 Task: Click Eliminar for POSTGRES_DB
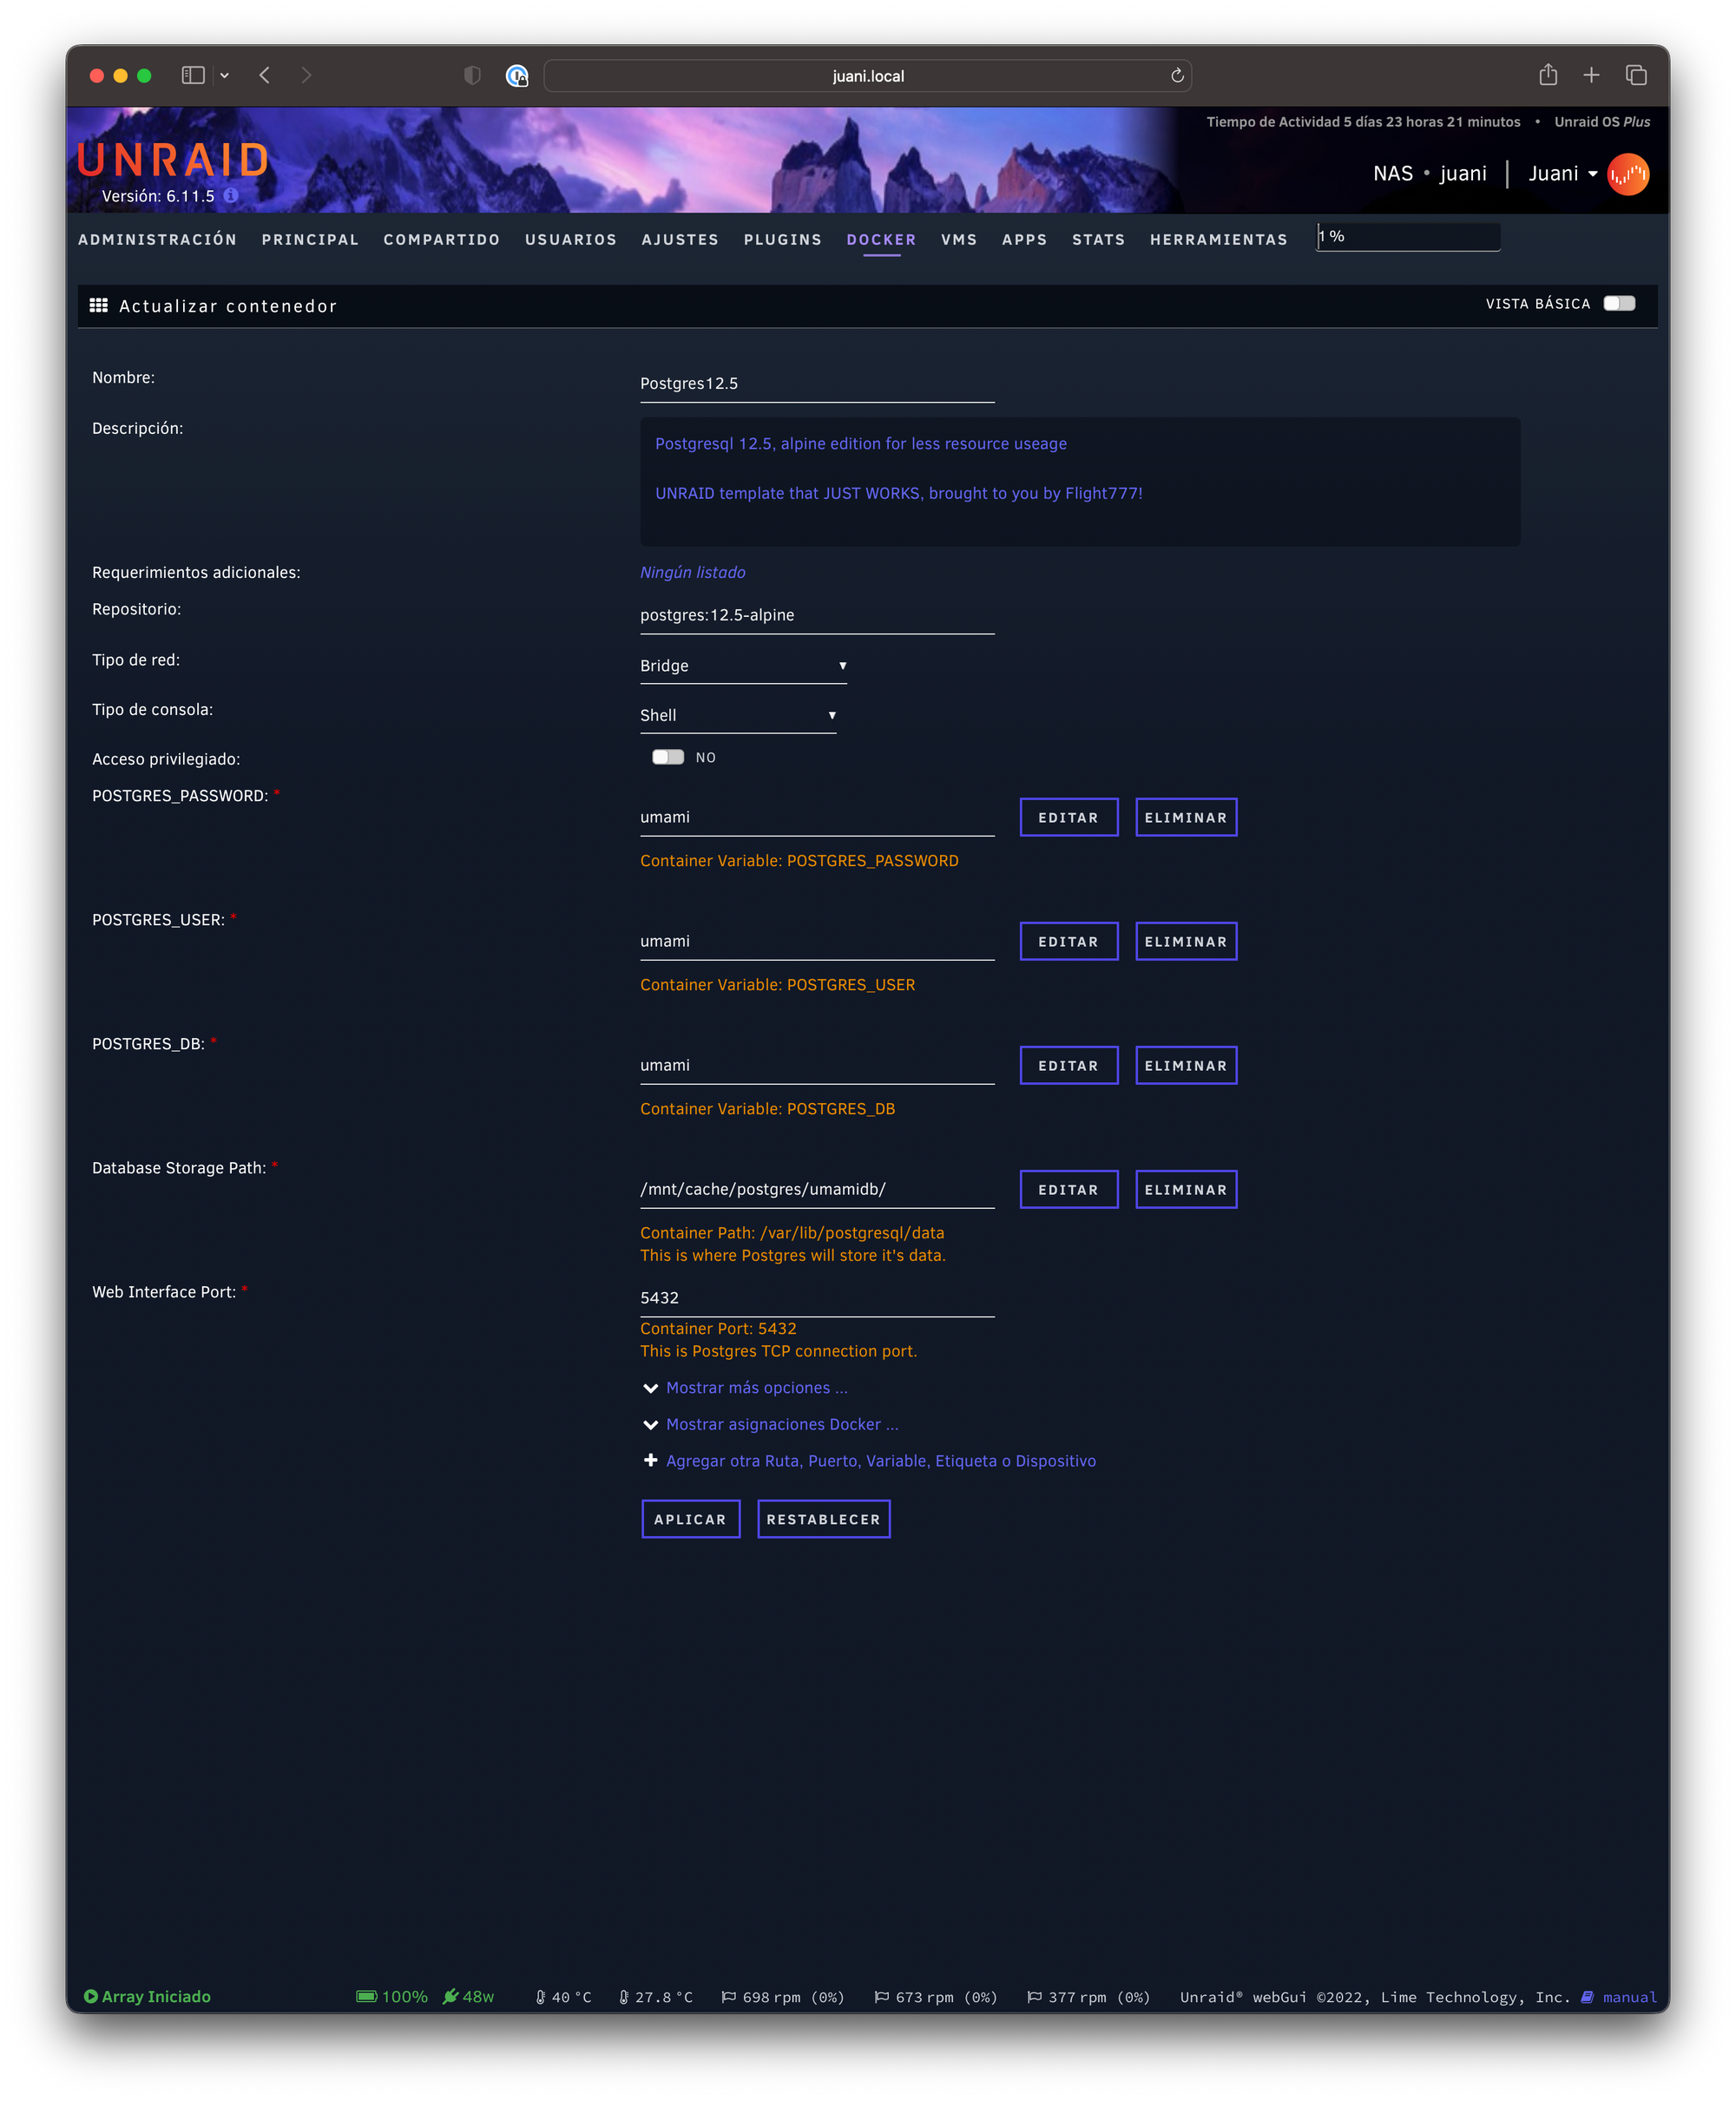[1186, 1066]
